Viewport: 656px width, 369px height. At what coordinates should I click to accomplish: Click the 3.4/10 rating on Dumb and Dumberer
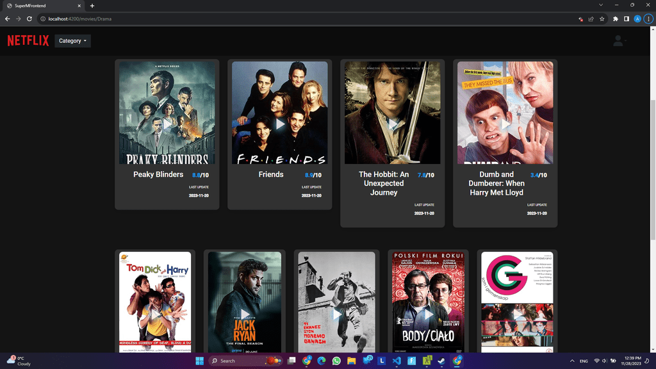538,176
